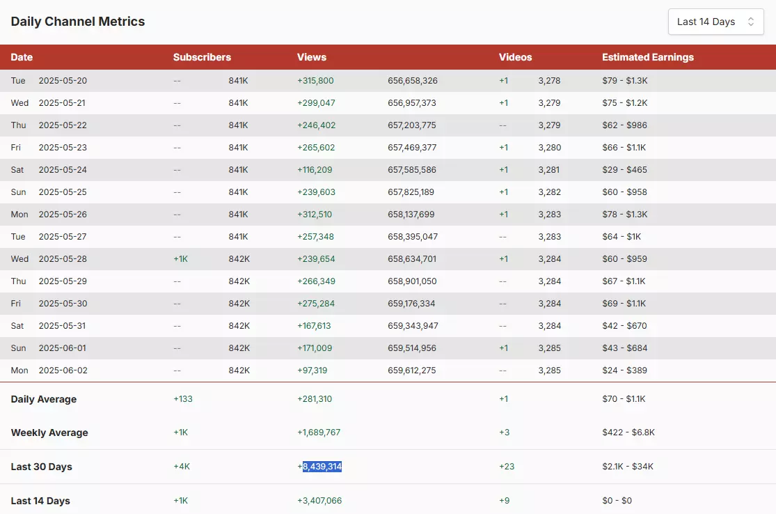Image resolution: width=776 pixels, height=514 pixels.
Task: Click total views 657,203,775
Action: pos(412,125)
